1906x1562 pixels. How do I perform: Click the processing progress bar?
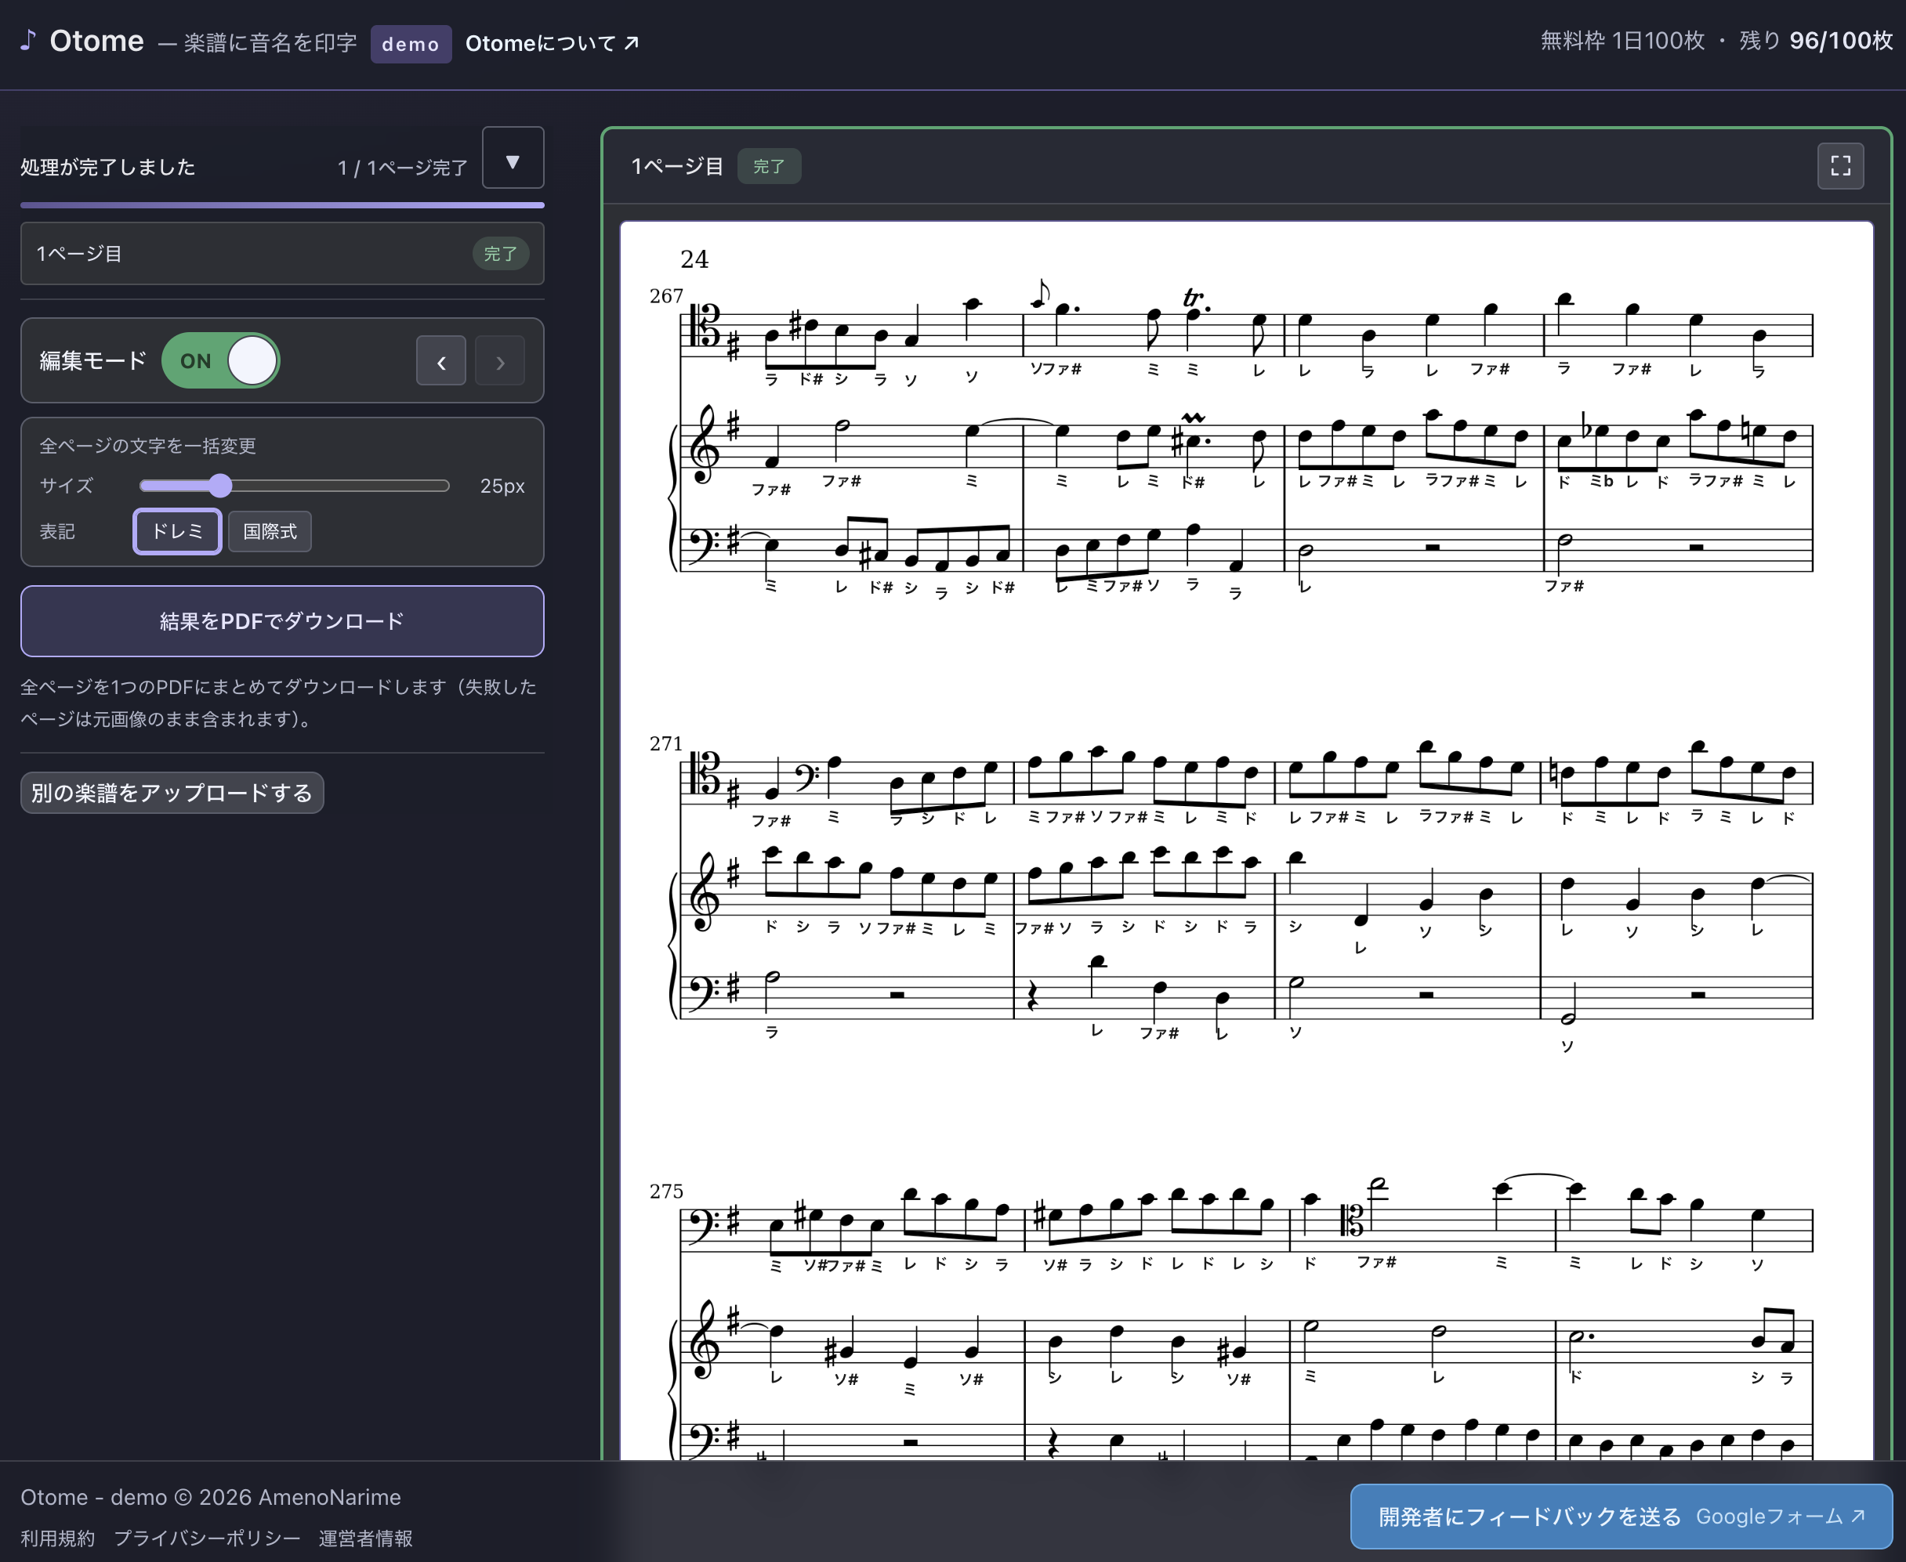tap(282, 205)
